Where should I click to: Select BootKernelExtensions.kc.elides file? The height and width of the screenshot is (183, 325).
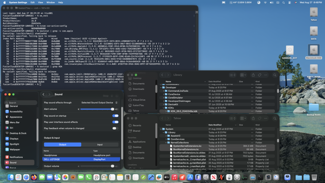click(217, 153)
